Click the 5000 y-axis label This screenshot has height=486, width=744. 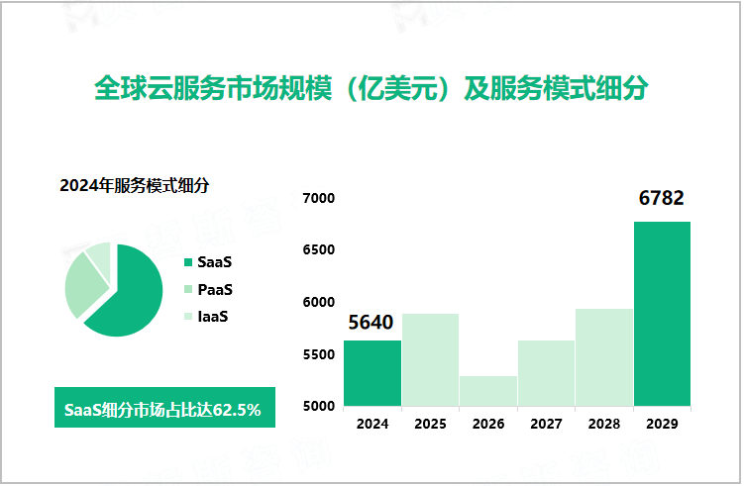pyautogui.click(x=318, y=407)
